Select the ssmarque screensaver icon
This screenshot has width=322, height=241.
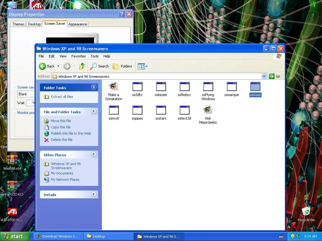[232, 87]
